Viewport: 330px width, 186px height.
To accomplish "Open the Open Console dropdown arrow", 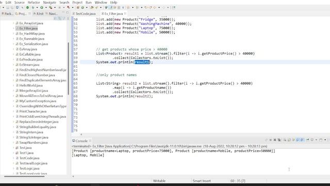I will coord(325,140).
